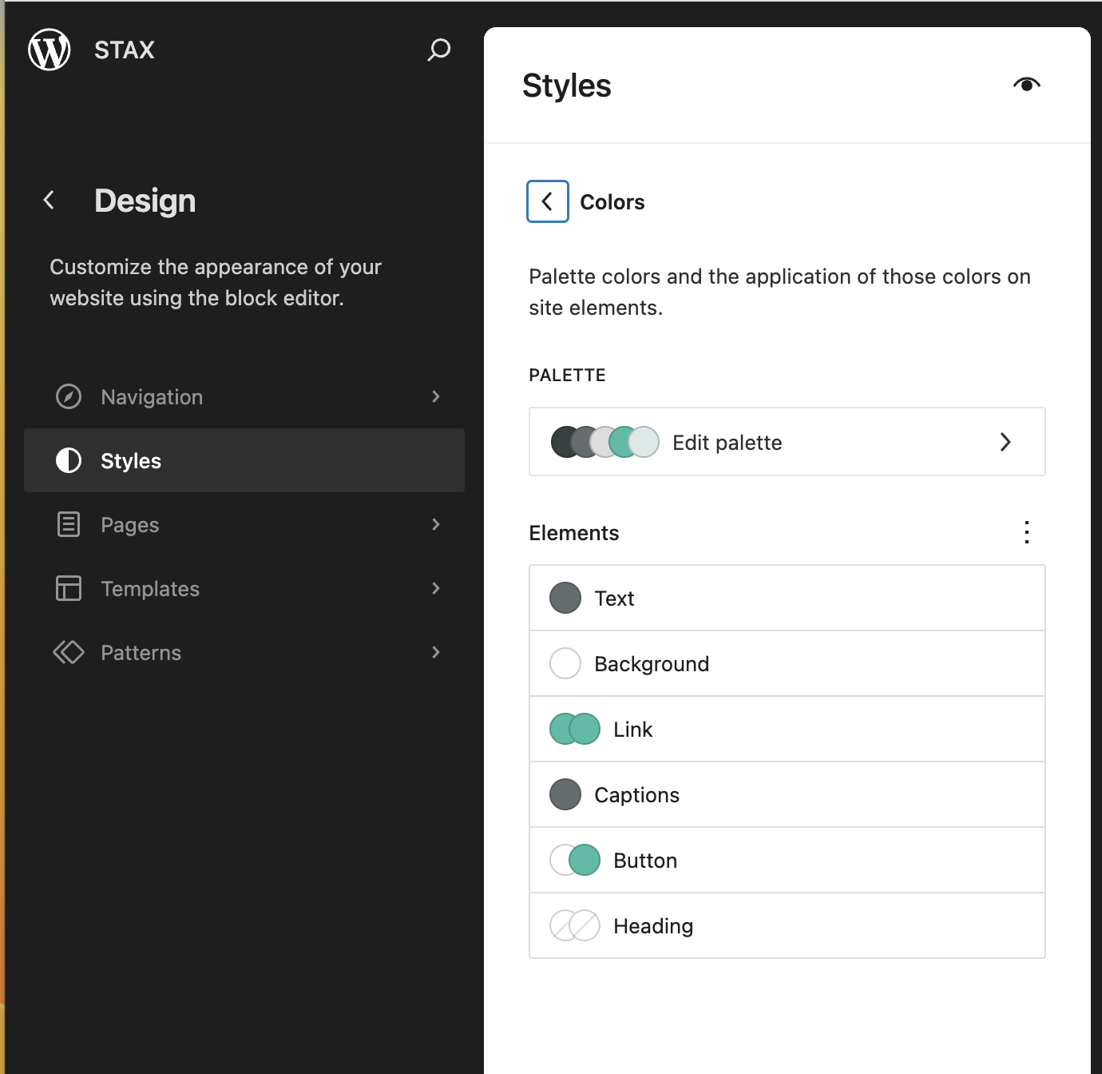The image size is (1102, 1074).
Task: Toggle the style book eye icon
Action: pos(1027,85)
